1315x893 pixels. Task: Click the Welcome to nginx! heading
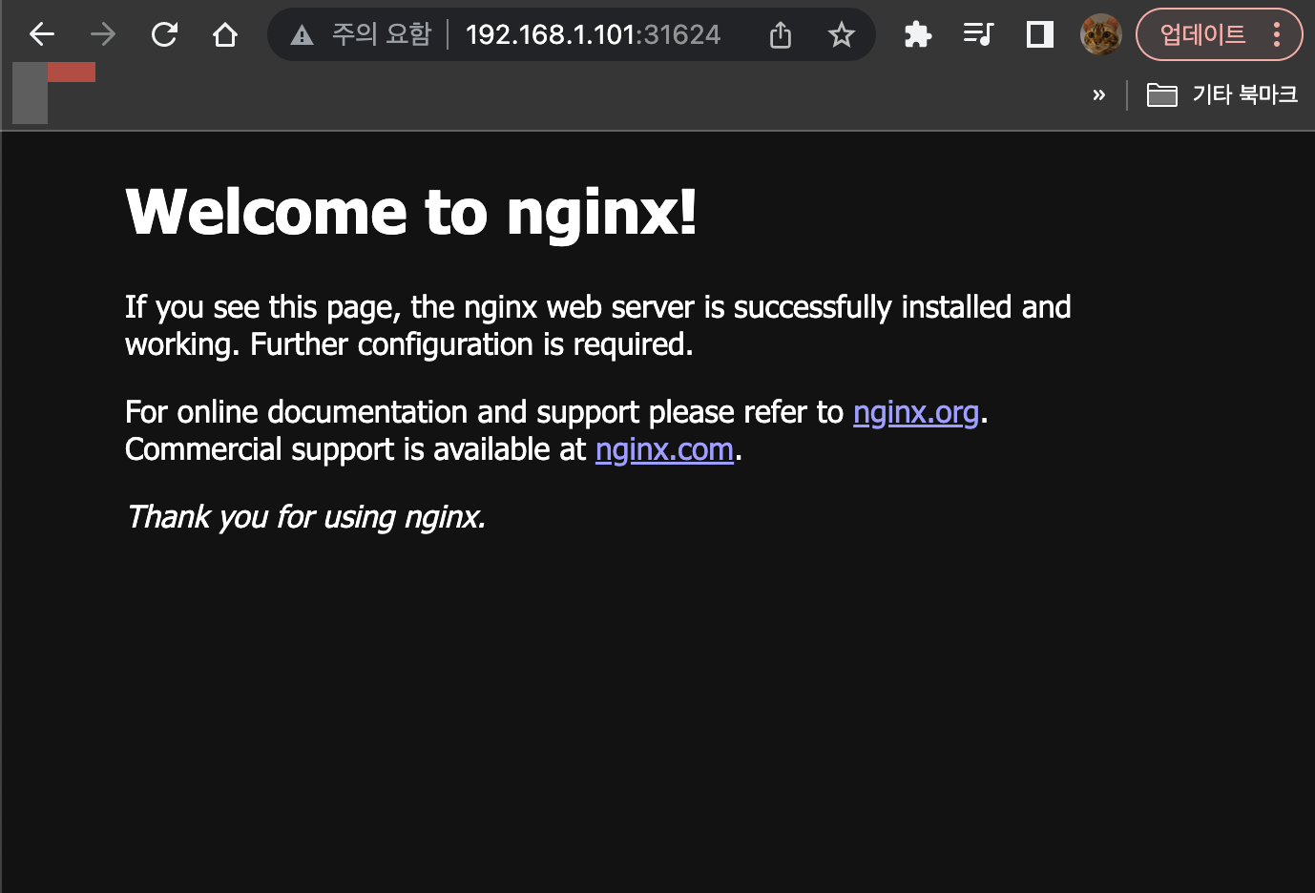pos(411,211)
